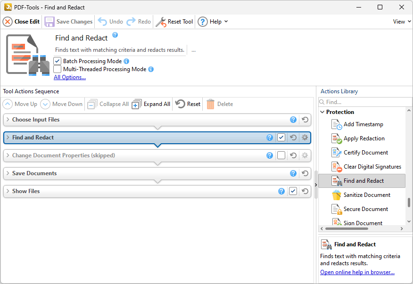The height and width of the screenshot is (284, 413).
Task: Click the Expand All icon
Action: pos(137,104)
